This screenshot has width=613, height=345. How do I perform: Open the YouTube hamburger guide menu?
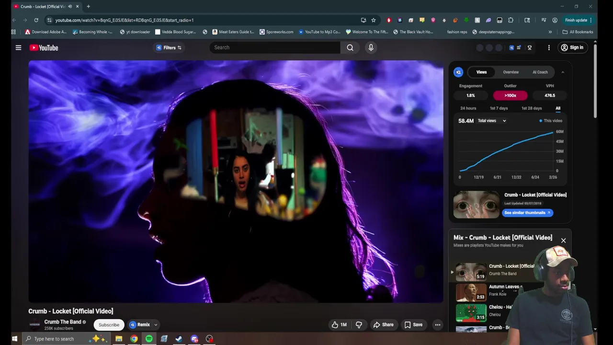pos(18,47)
